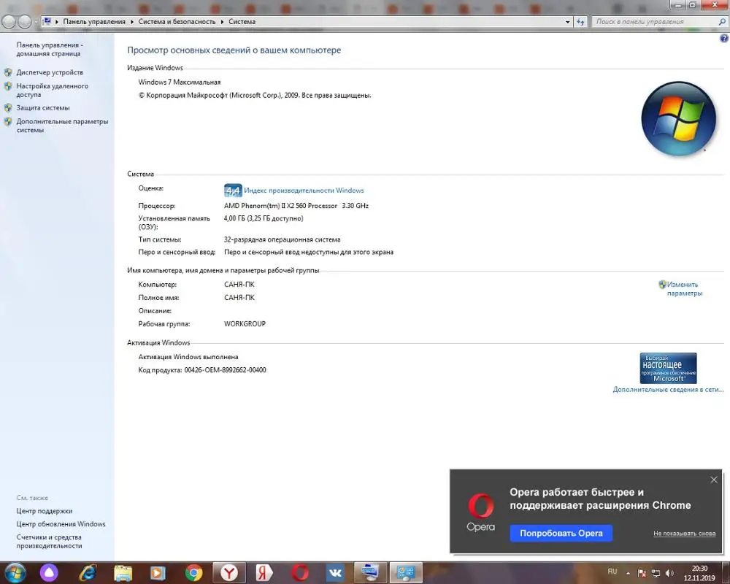Launch Windows Media Player from taskbar
The image size is (730, 584).
(158, 573)
